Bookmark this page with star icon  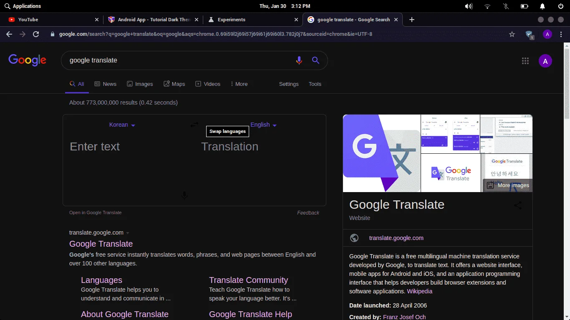(512, 34)
